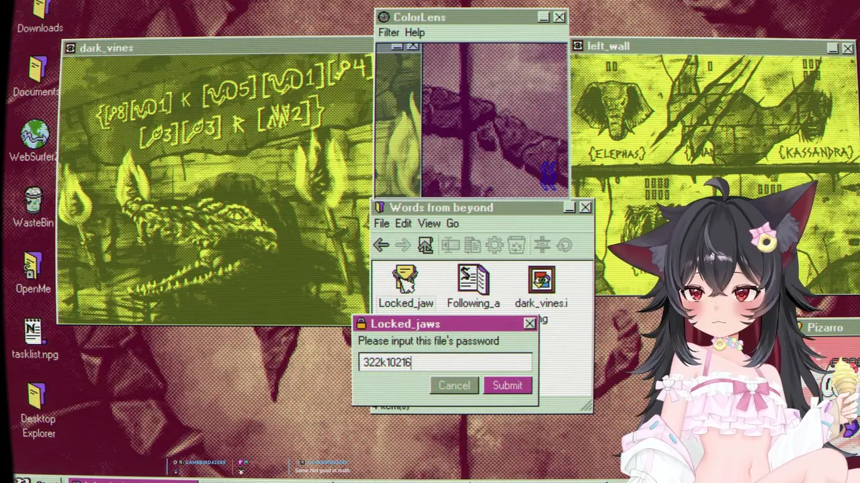Submit the Locked_jaws password

point(507,385)
